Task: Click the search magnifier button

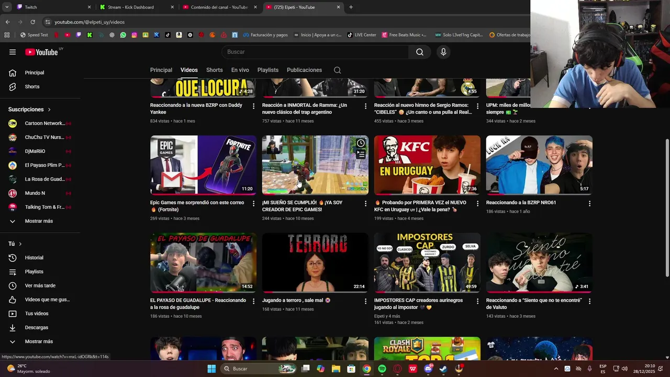Action: [x=420, y=52]
